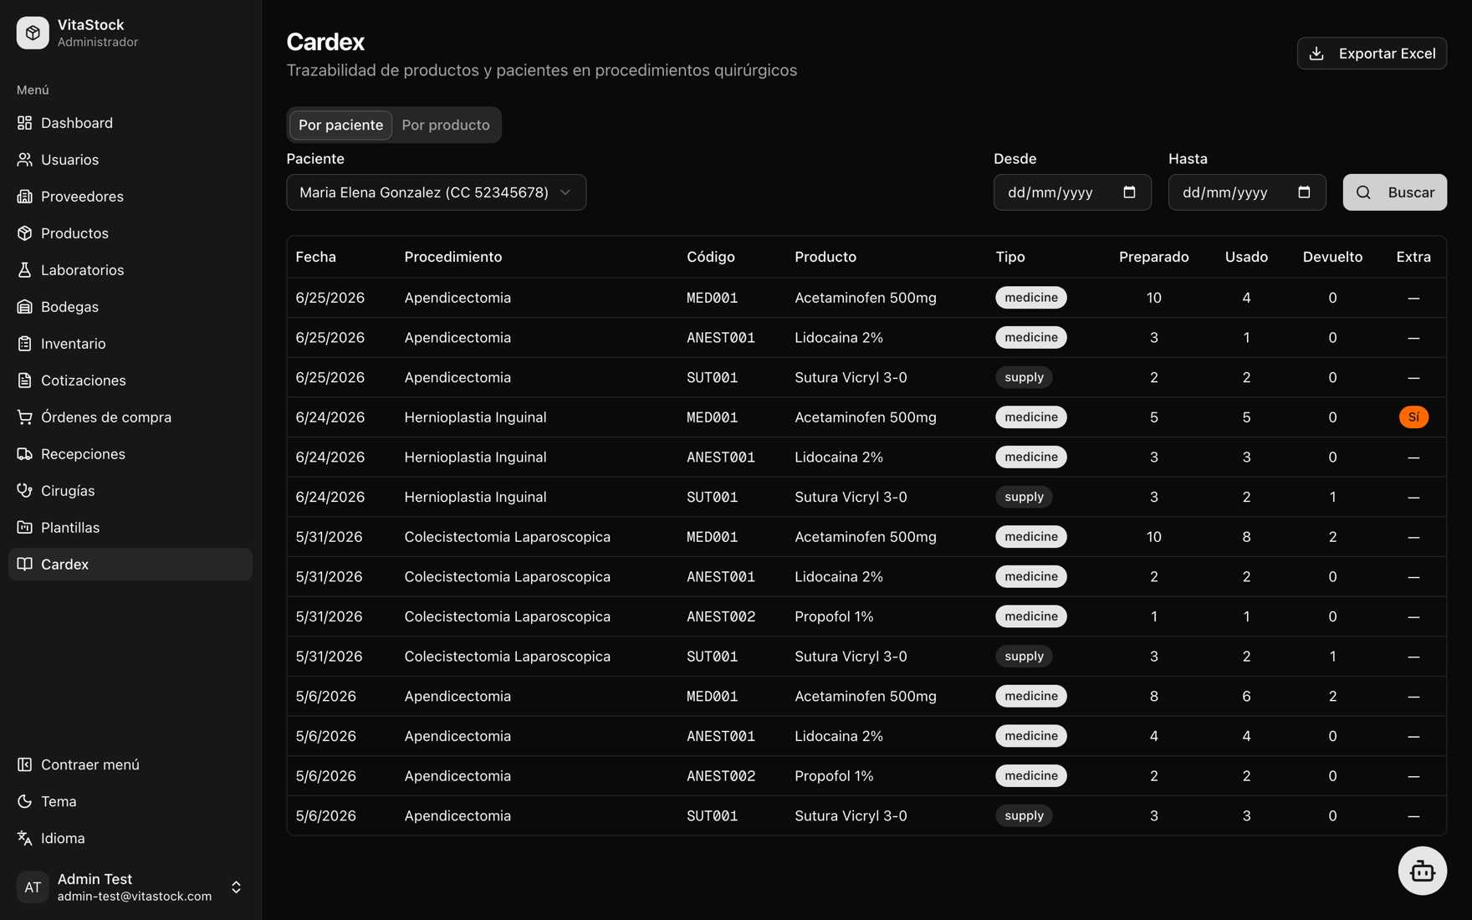The width and height of the screenshot is (1472, 920).
Task: Click the Tema moon icon
Action: (x=25, y=801)
